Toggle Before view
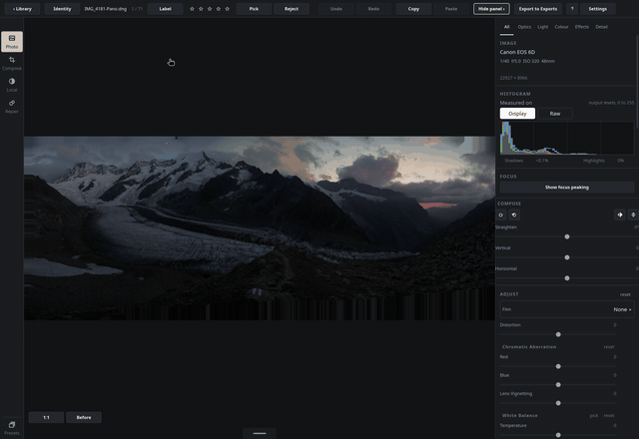The height and width of the screenshot is (439, 639). [84, 417]
